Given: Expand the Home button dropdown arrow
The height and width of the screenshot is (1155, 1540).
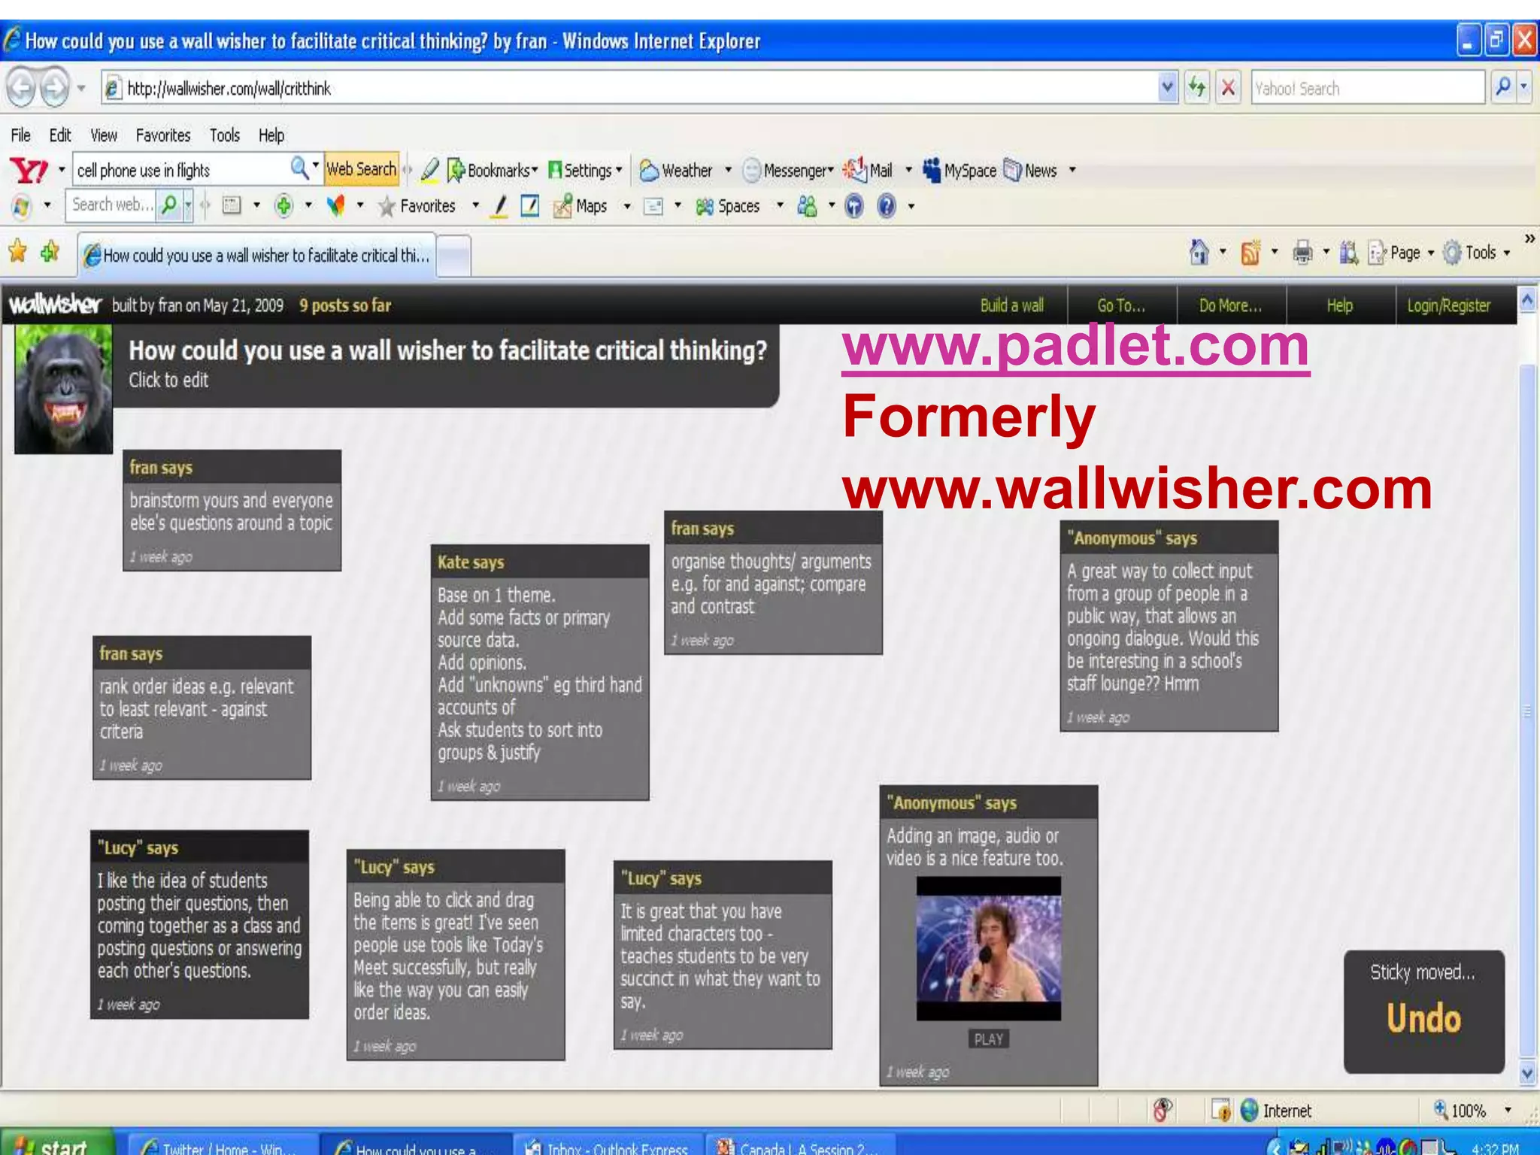Looking at the screenshot, I should 1223,253.
